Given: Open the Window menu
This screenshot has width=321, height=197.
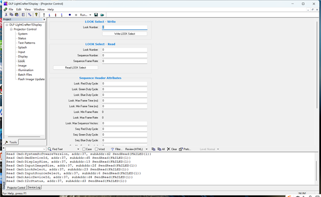Looking at the screenshot, I should [x=39, y=10].
